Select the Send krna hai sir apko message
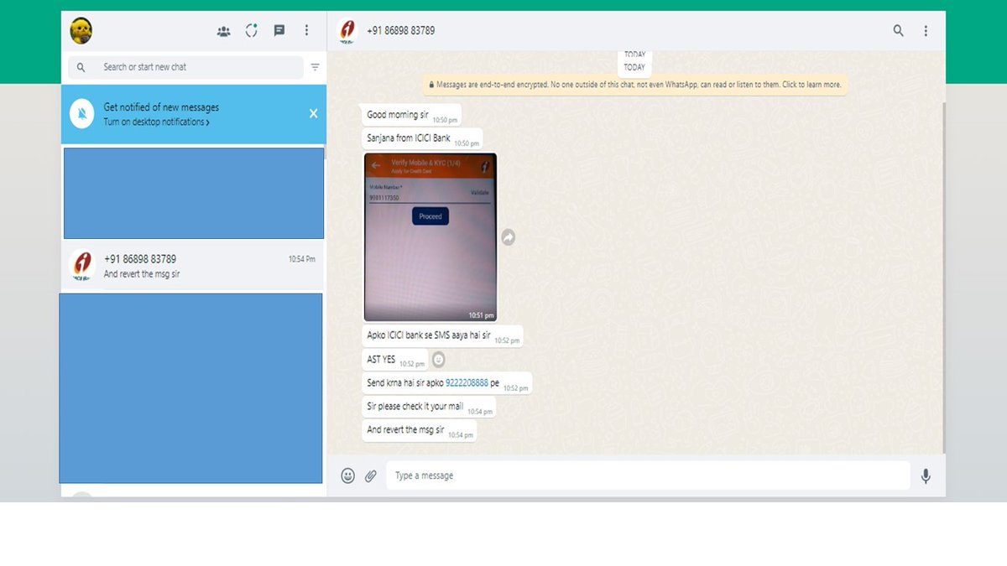Image resolution: width=1007 pixels, height=566 pixels. click(447, 383)
